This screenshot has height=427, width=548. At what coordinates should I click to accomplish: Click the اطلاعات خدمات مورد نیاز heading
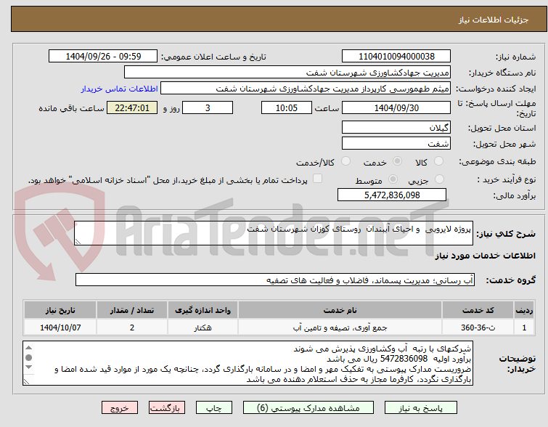[485, 256]
